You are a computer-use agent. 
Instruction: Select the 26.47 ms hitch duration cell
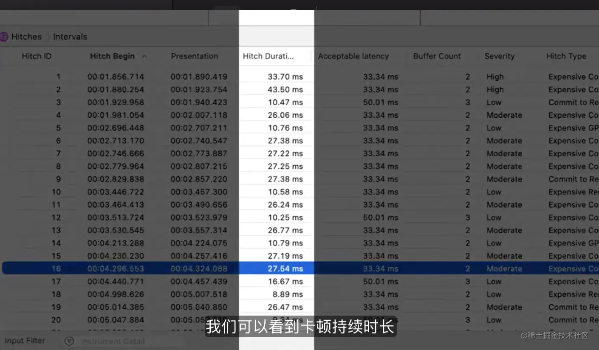pos(285,307)
